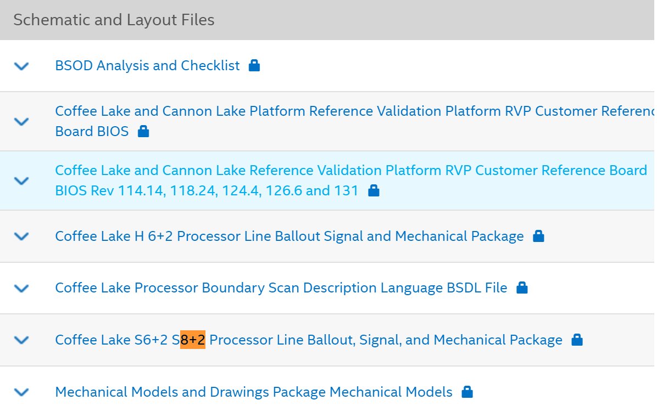Open Coffee Lake and Cannon Lake Platform RVP Board BIOS link
657x417 pixels.
(354, 121)
